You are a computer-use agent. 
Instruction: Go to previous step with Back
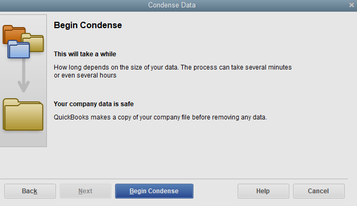click(30, 191)
